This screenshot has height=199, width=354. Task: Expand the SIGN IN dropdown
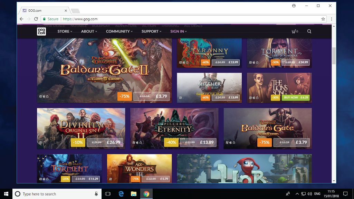click(177, 31)
